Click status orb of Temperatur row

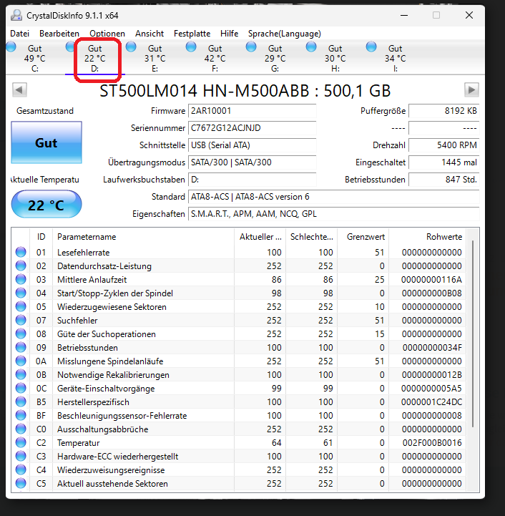pos(21,442)
